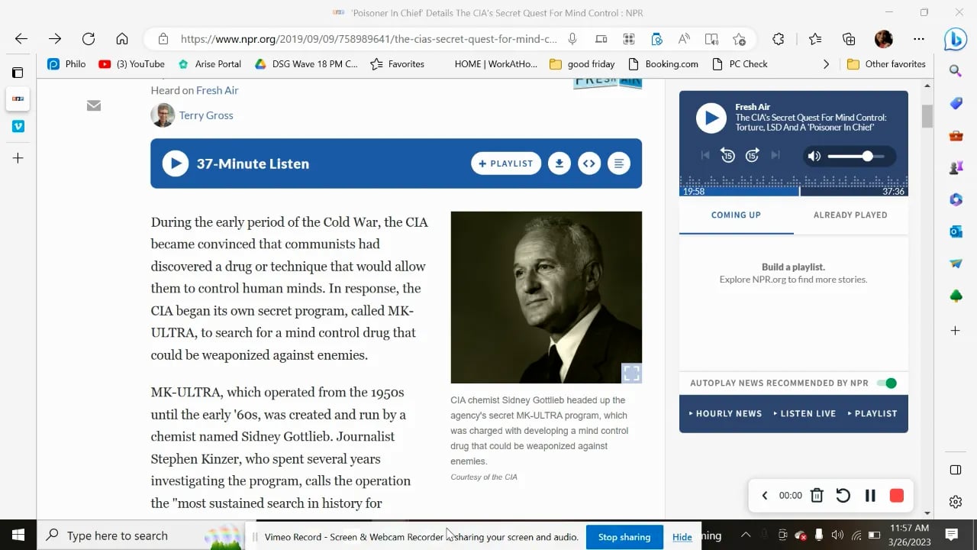Hide the screen sharing notification bar
This screenshot has height=550, width=977.
682,537
